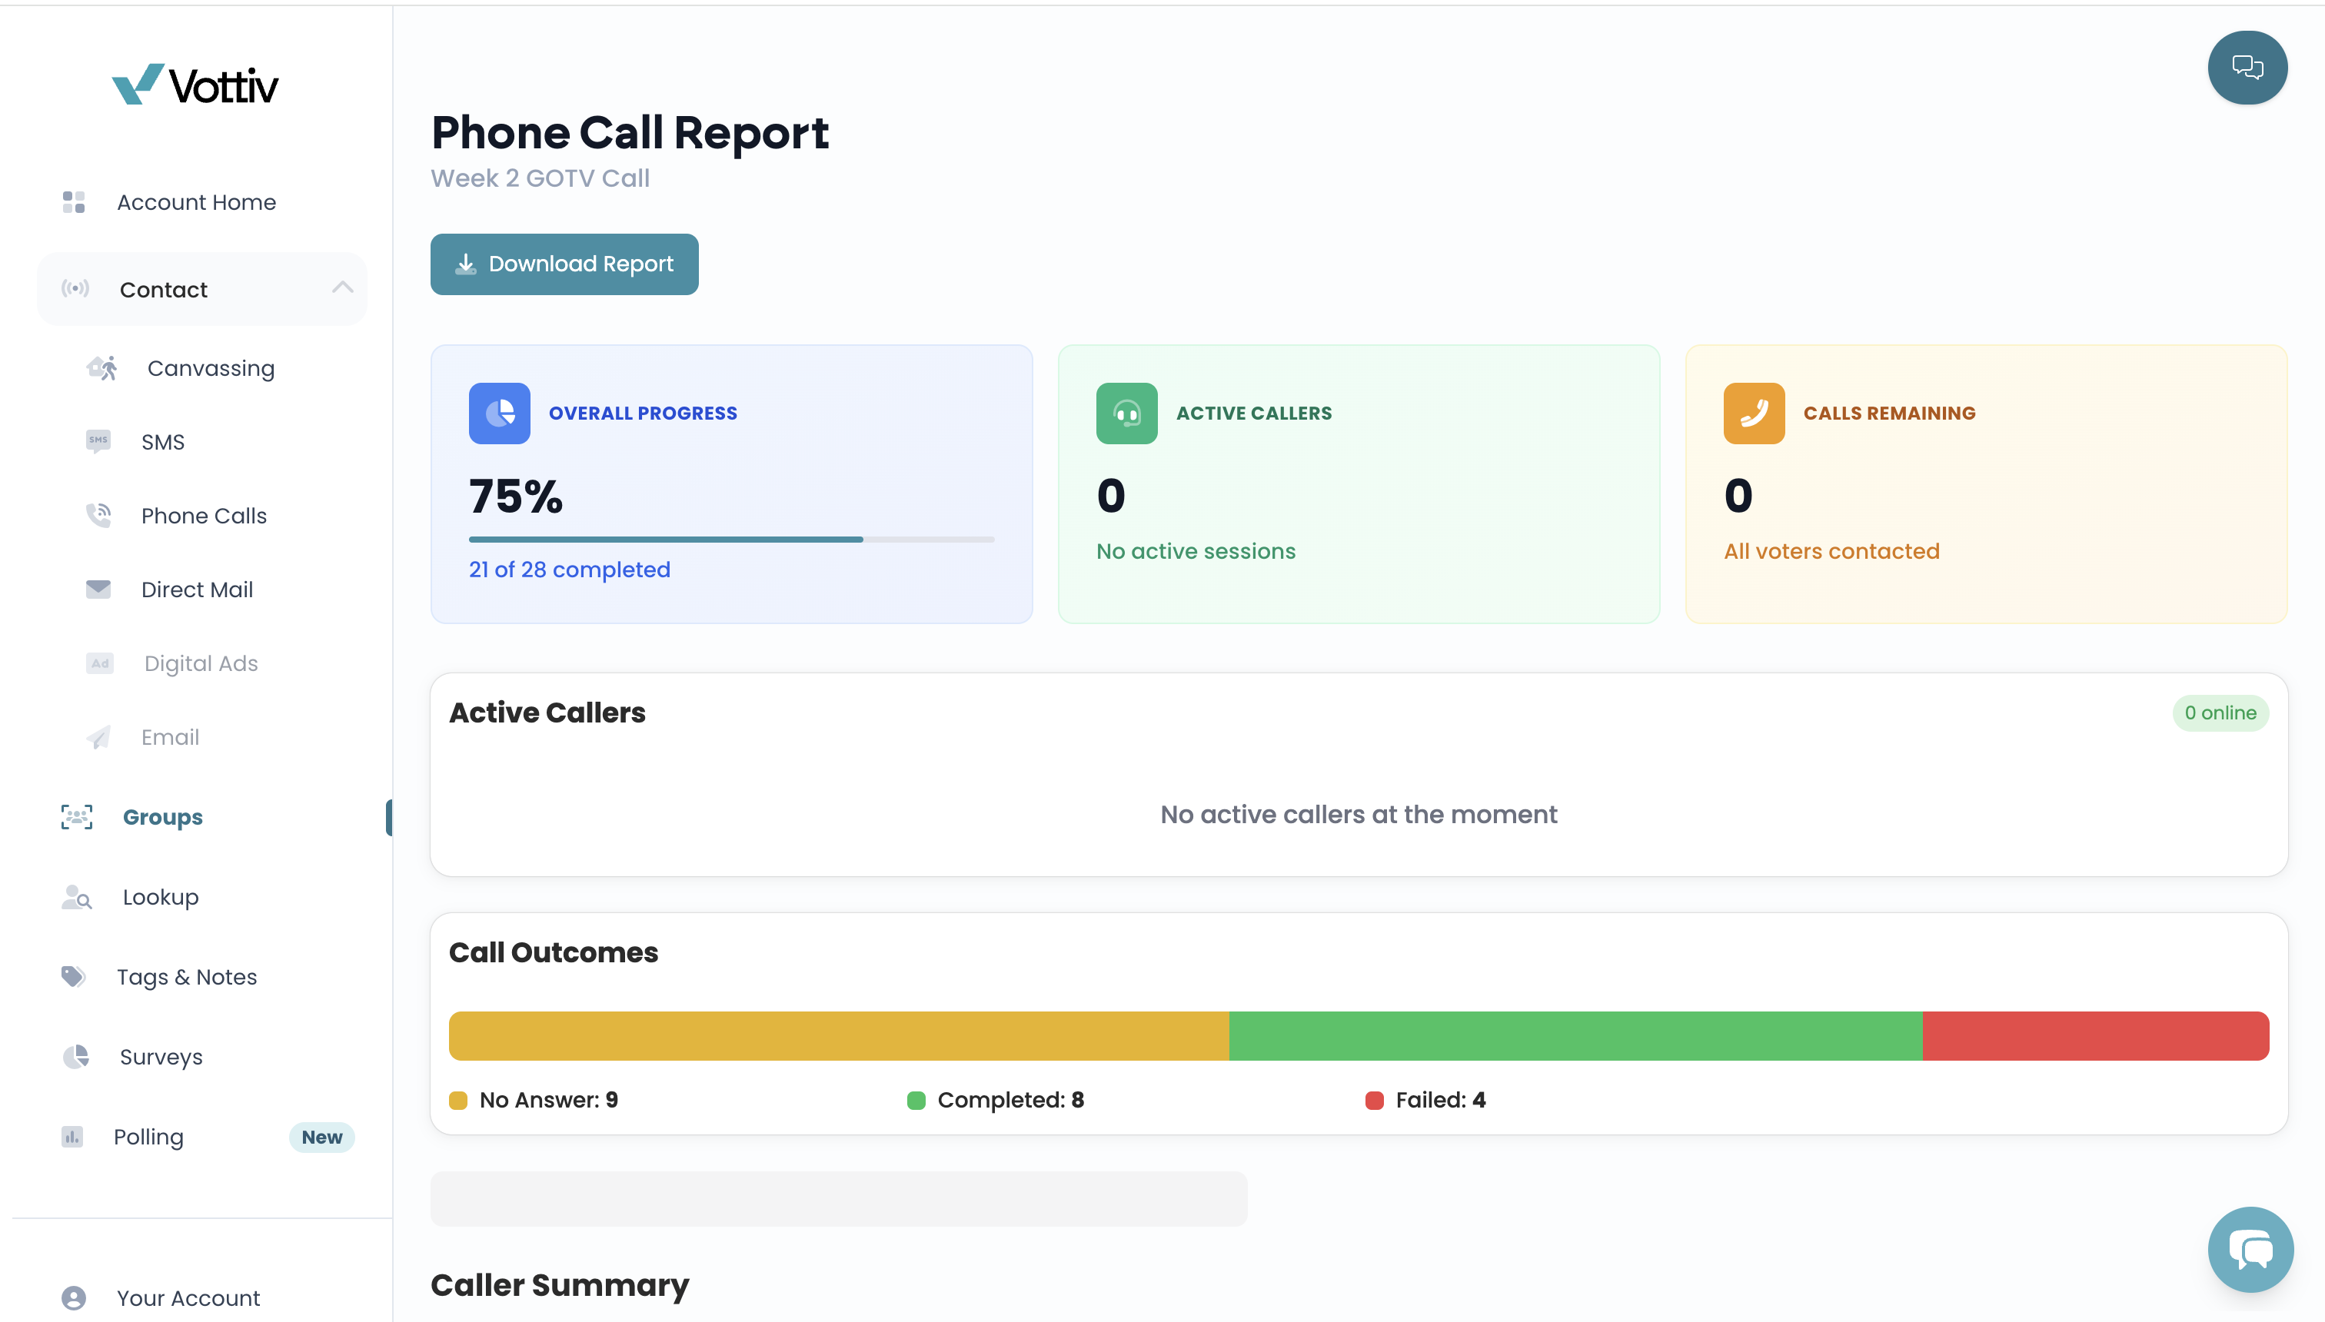Screen dimensions: 2325x1322
Task: Open Your Account link
Action: point(188,1297)
